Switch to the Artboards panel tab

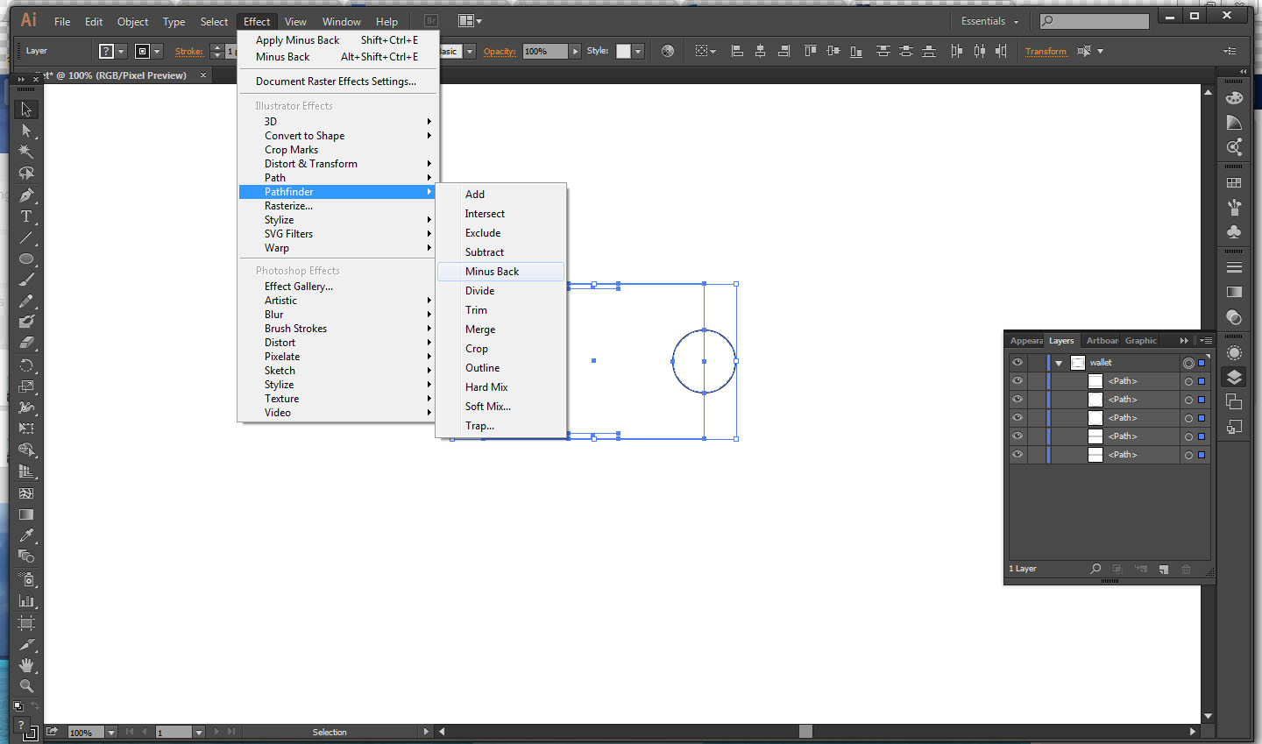click(x=1102, y=340)
